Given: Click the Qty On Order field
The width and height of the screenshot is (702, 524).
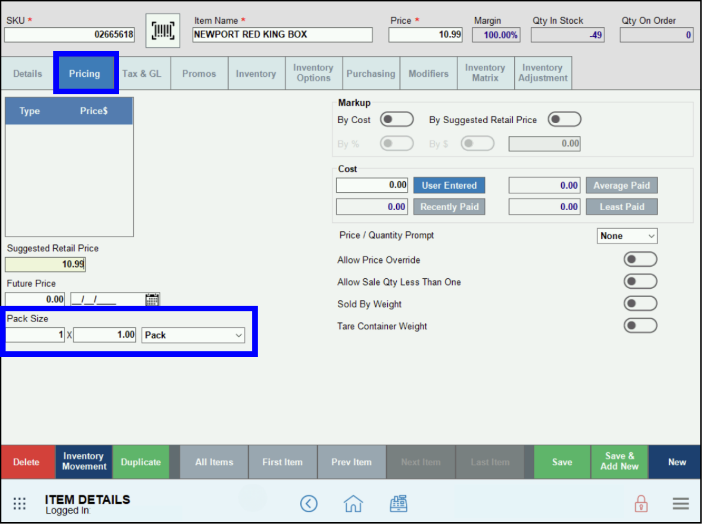Looking at the screenshot, I should pos(657,35).
